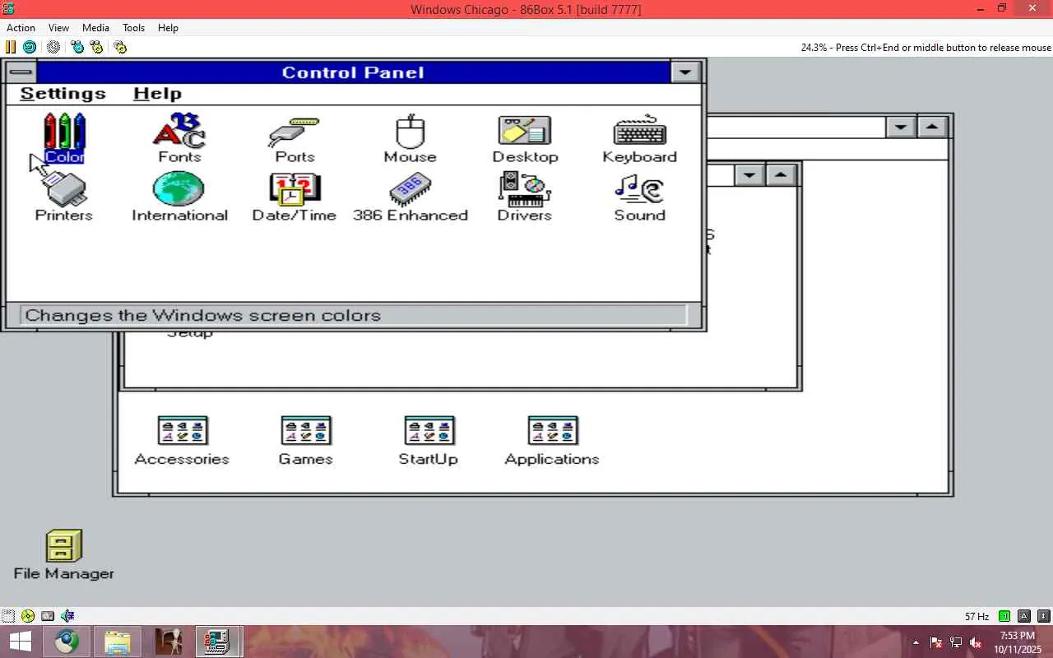Click the browser icon on the taskbar

pos(67,642)
